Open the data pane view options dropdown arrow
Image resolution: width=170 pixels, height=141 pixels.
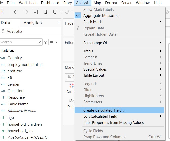[56, 42]
